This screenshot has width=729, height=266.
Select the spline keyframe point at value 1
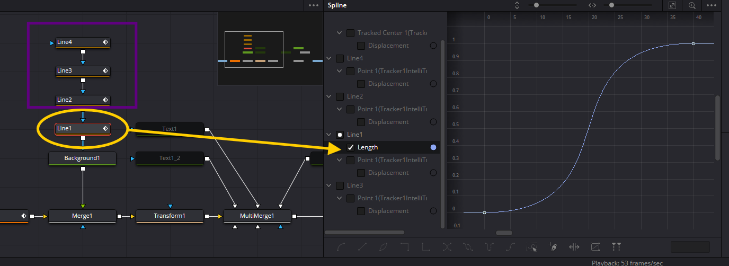(693, 43)
